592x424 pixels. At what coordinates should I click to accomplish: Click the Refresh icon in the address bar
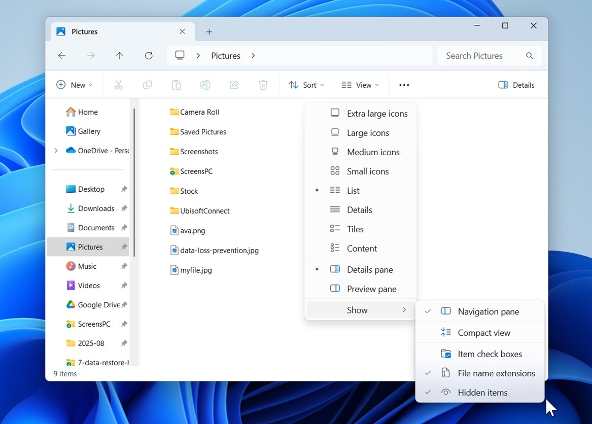click(149, 56)
